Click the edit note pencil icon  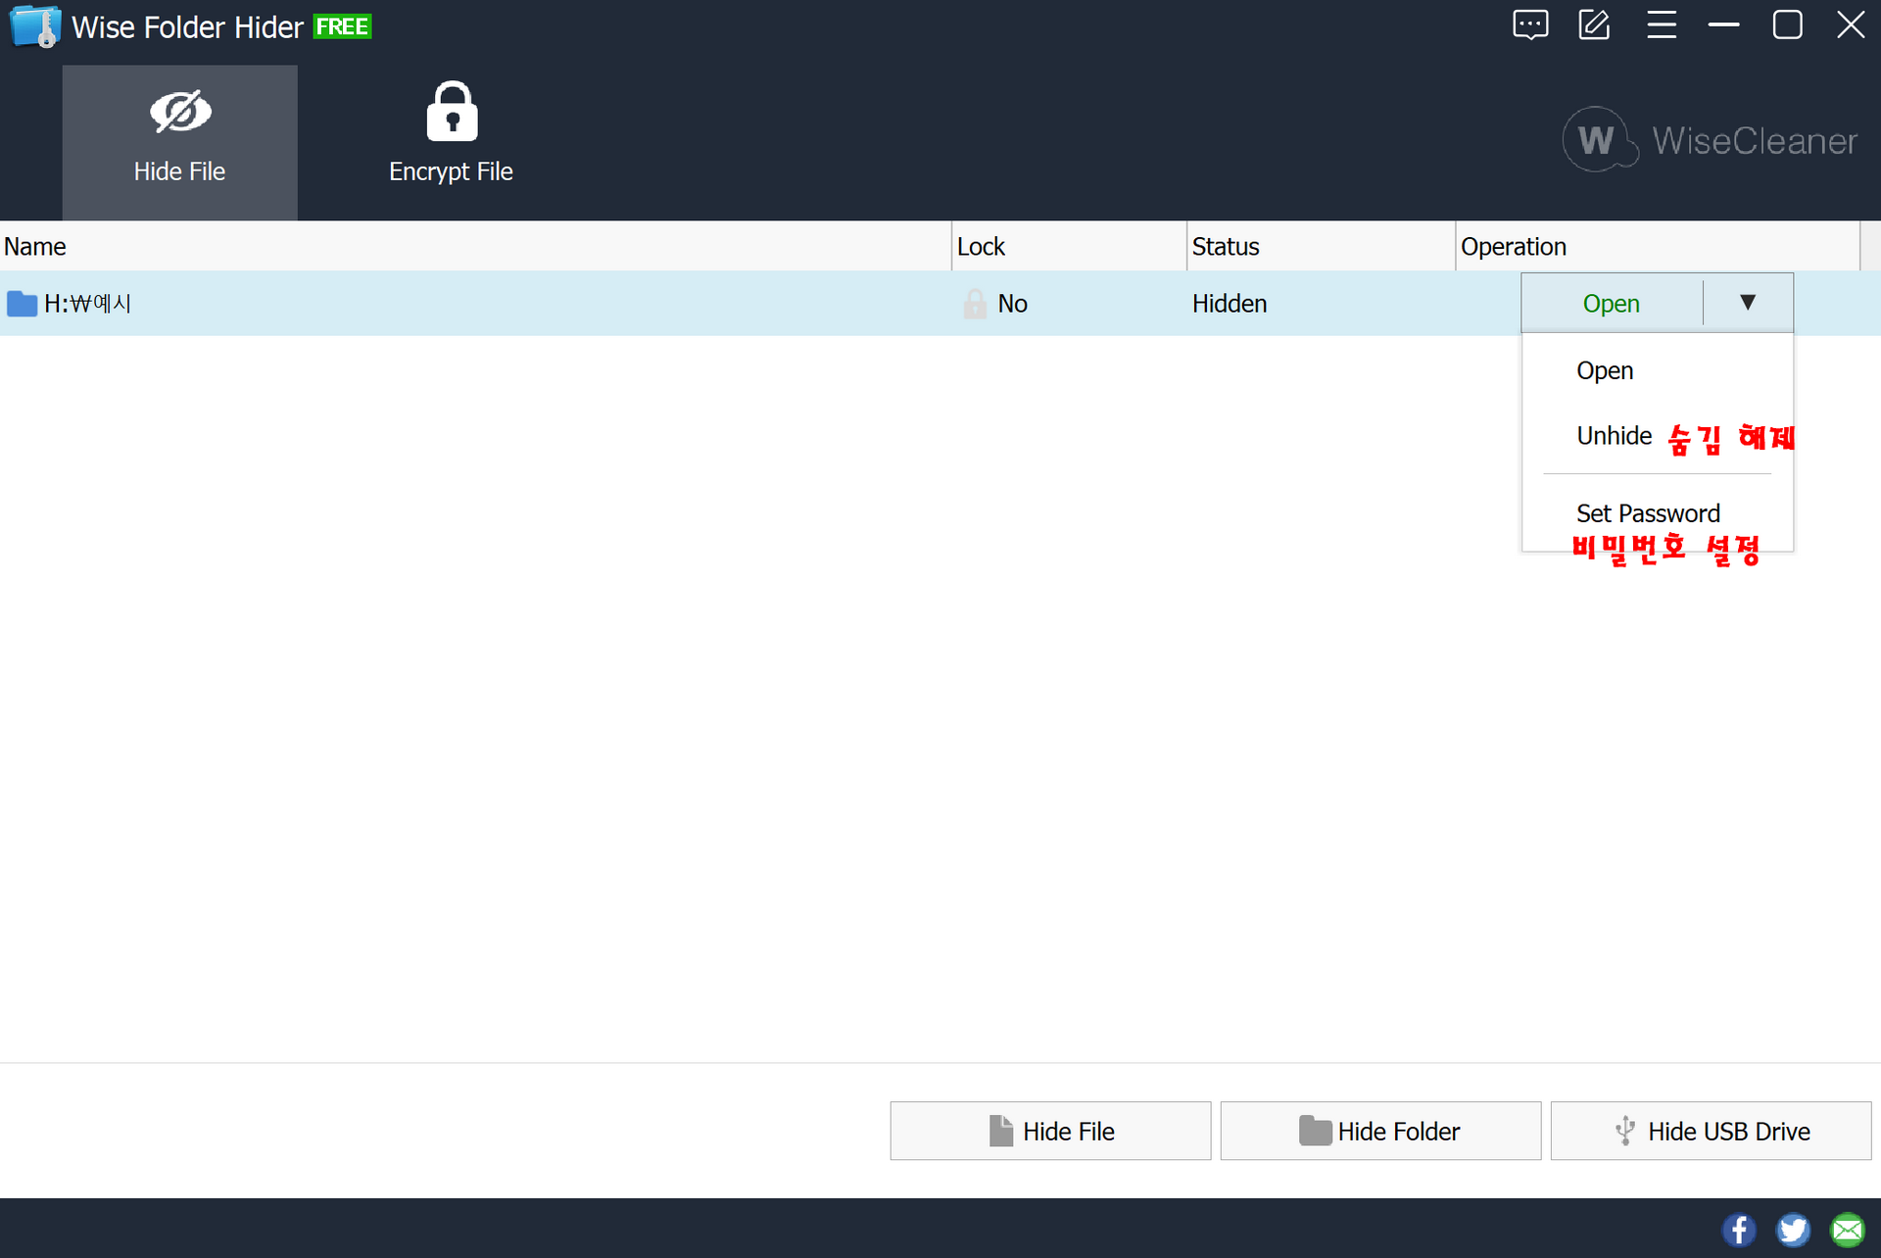pyautogui.click(x=1594, y=25)
